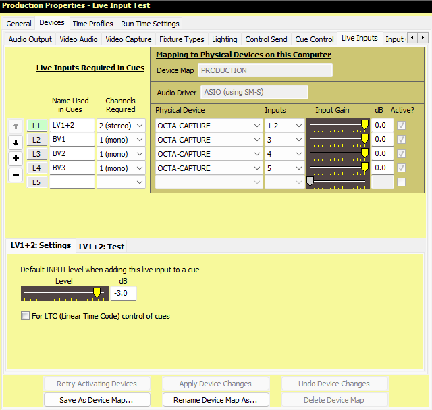432x410 pixels.
Task: Click the Device Map field showing PRODUCTION
Action: [265, 70]
